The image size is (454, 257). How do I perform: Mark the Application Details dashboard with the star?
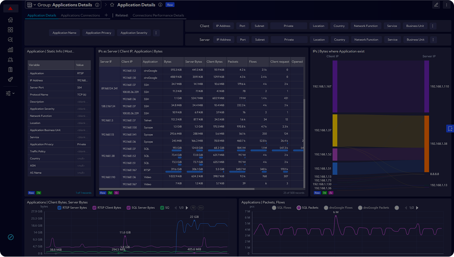(x=112, y=5)
